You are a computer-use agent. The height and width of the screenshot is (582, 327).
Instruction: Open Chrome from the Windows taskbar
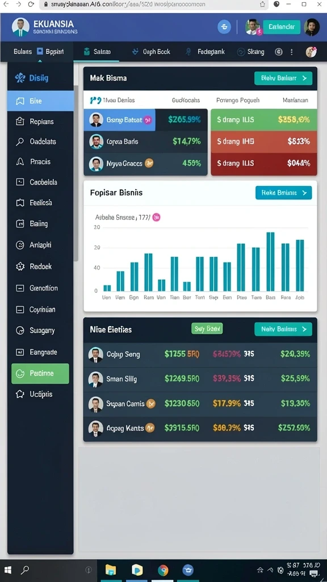pos(163,570)
